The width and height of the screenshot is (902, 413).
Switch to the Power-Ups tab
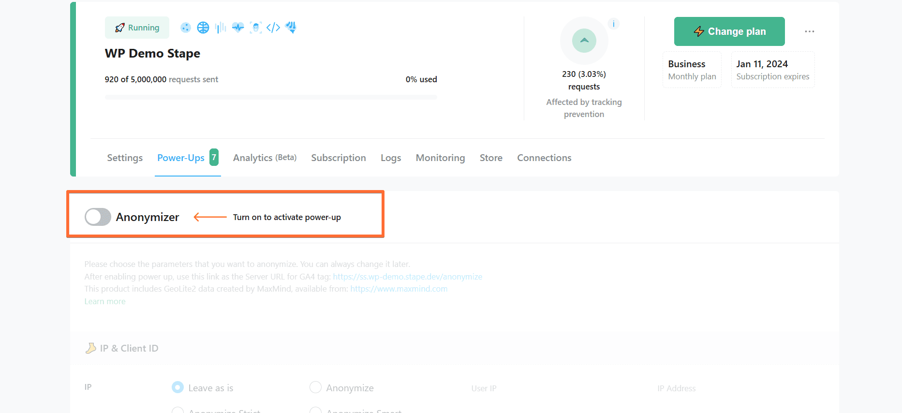pyautogui.click(x=181, y=158)
